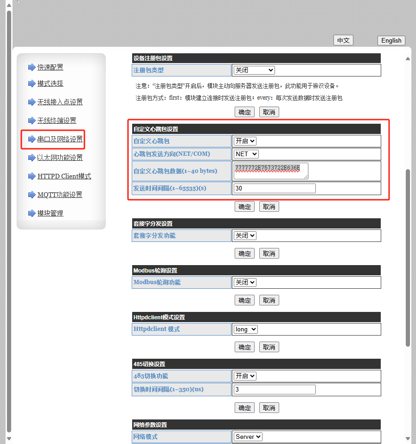Click the arrow icon beside 以太网功能设置
Viewport: 416px width, 444px height.
[32, 158]
